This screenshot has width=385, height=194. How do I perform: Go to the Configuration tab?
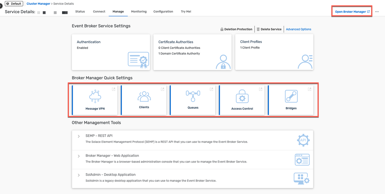(x=163, y=11)
